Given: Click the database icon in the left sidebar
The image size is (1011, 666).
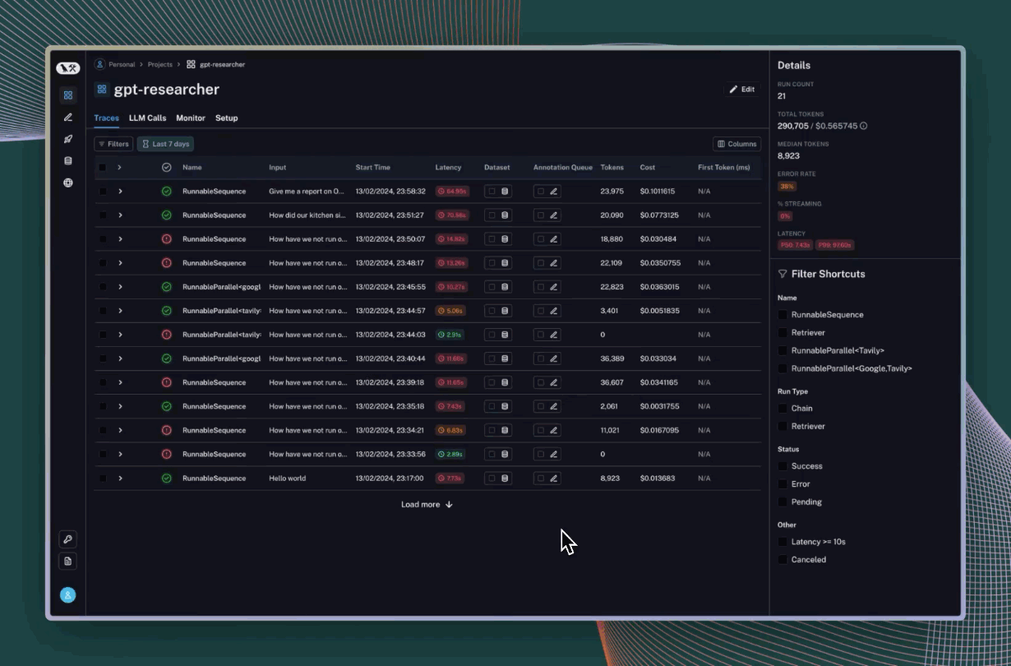Looking at the screenshot, I should pyautogui.click(x=68, y=161).
